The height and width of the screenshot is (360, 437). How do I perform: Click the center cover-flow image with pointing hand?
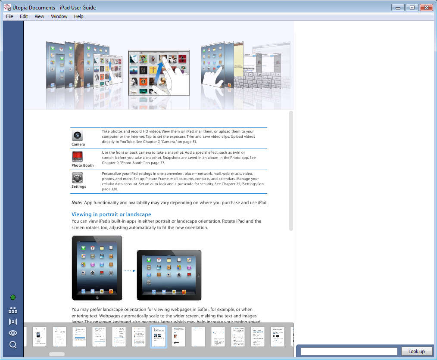pos(159,73)
